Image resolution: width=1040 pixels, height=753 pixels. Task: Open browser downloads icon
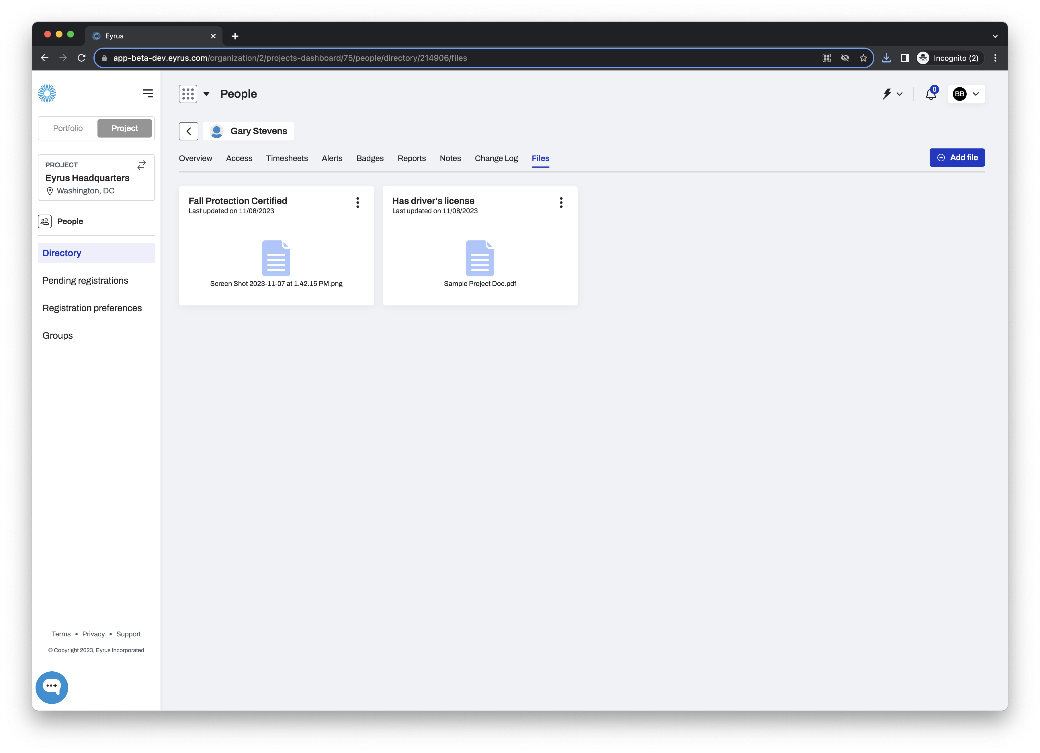886,58
